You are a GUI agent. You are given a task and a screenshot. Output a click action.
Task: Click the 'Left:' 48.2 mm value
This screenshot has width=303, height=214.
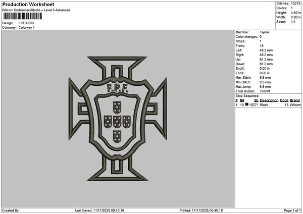pyautogui.click(x=266, y=50)
